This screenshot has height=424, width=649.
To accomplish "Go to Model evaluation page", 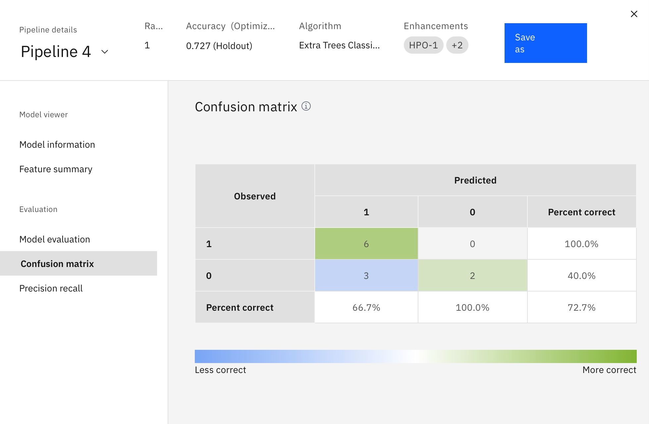I will click(x=55, y=239).
